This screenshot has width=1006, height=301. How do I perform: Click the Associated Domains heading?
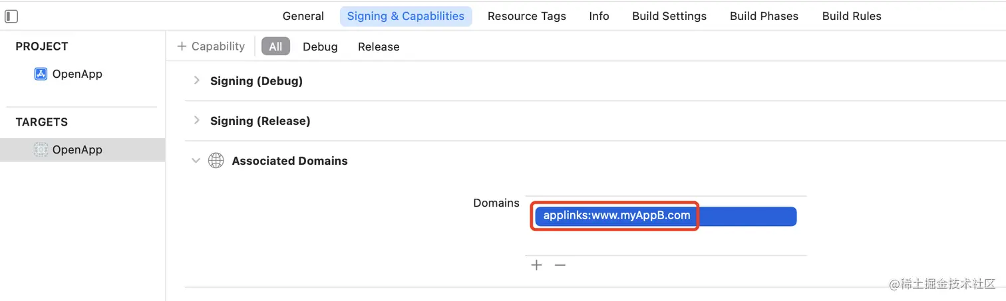(x=289, y=161)
